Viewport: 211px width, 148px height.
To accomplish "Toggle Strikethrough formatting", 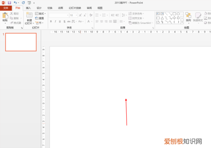I will pos(69,21).
